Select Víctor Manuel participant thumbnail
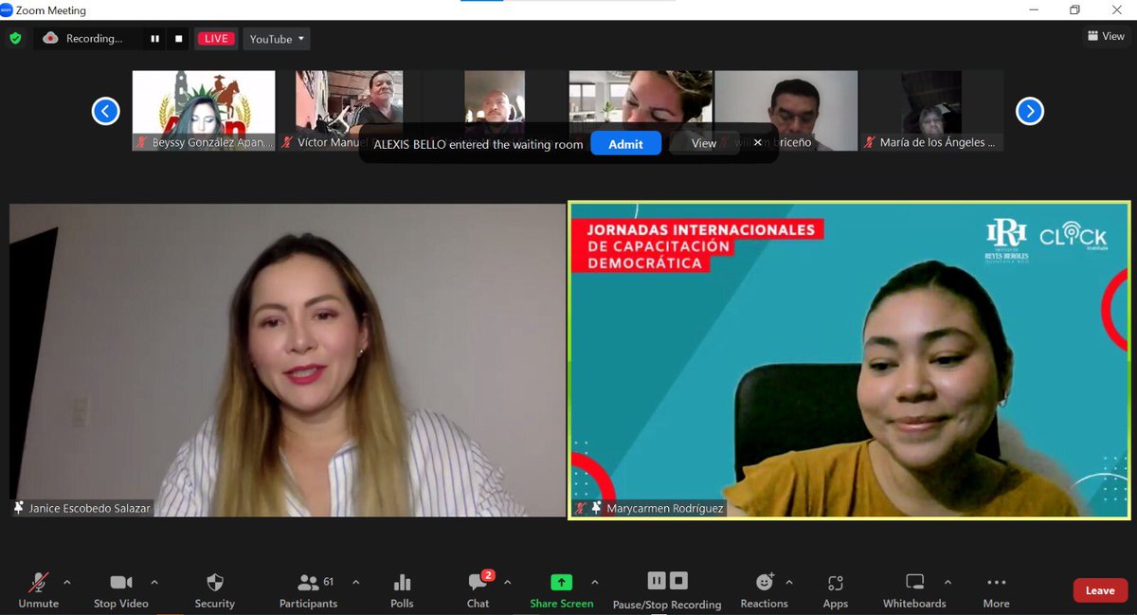Viewport: 1137px width, 615px height. coord(349,111)
